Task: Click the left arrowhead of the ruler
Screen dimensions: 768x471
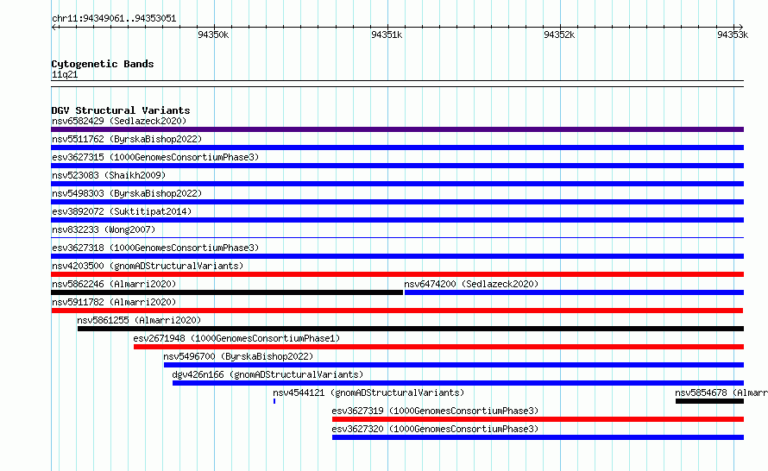Action: click(x=54, y=27)
